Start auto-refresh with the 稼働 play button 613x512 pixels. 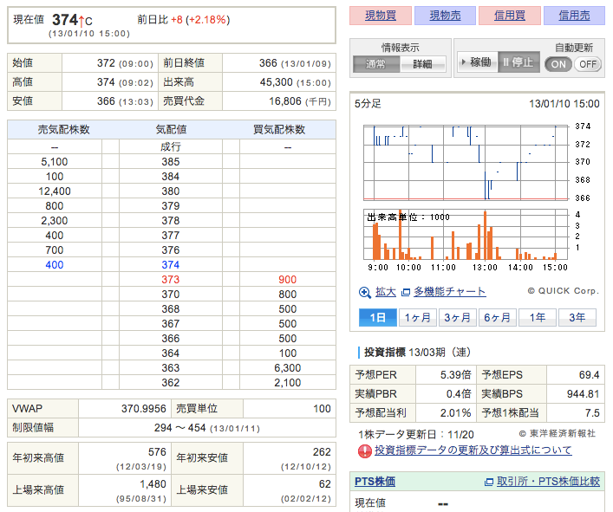(478, 62)
